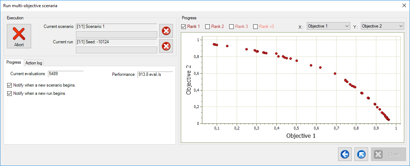Click the blue diagonal arrow button
410x166 pixels.
click(361, 154)
